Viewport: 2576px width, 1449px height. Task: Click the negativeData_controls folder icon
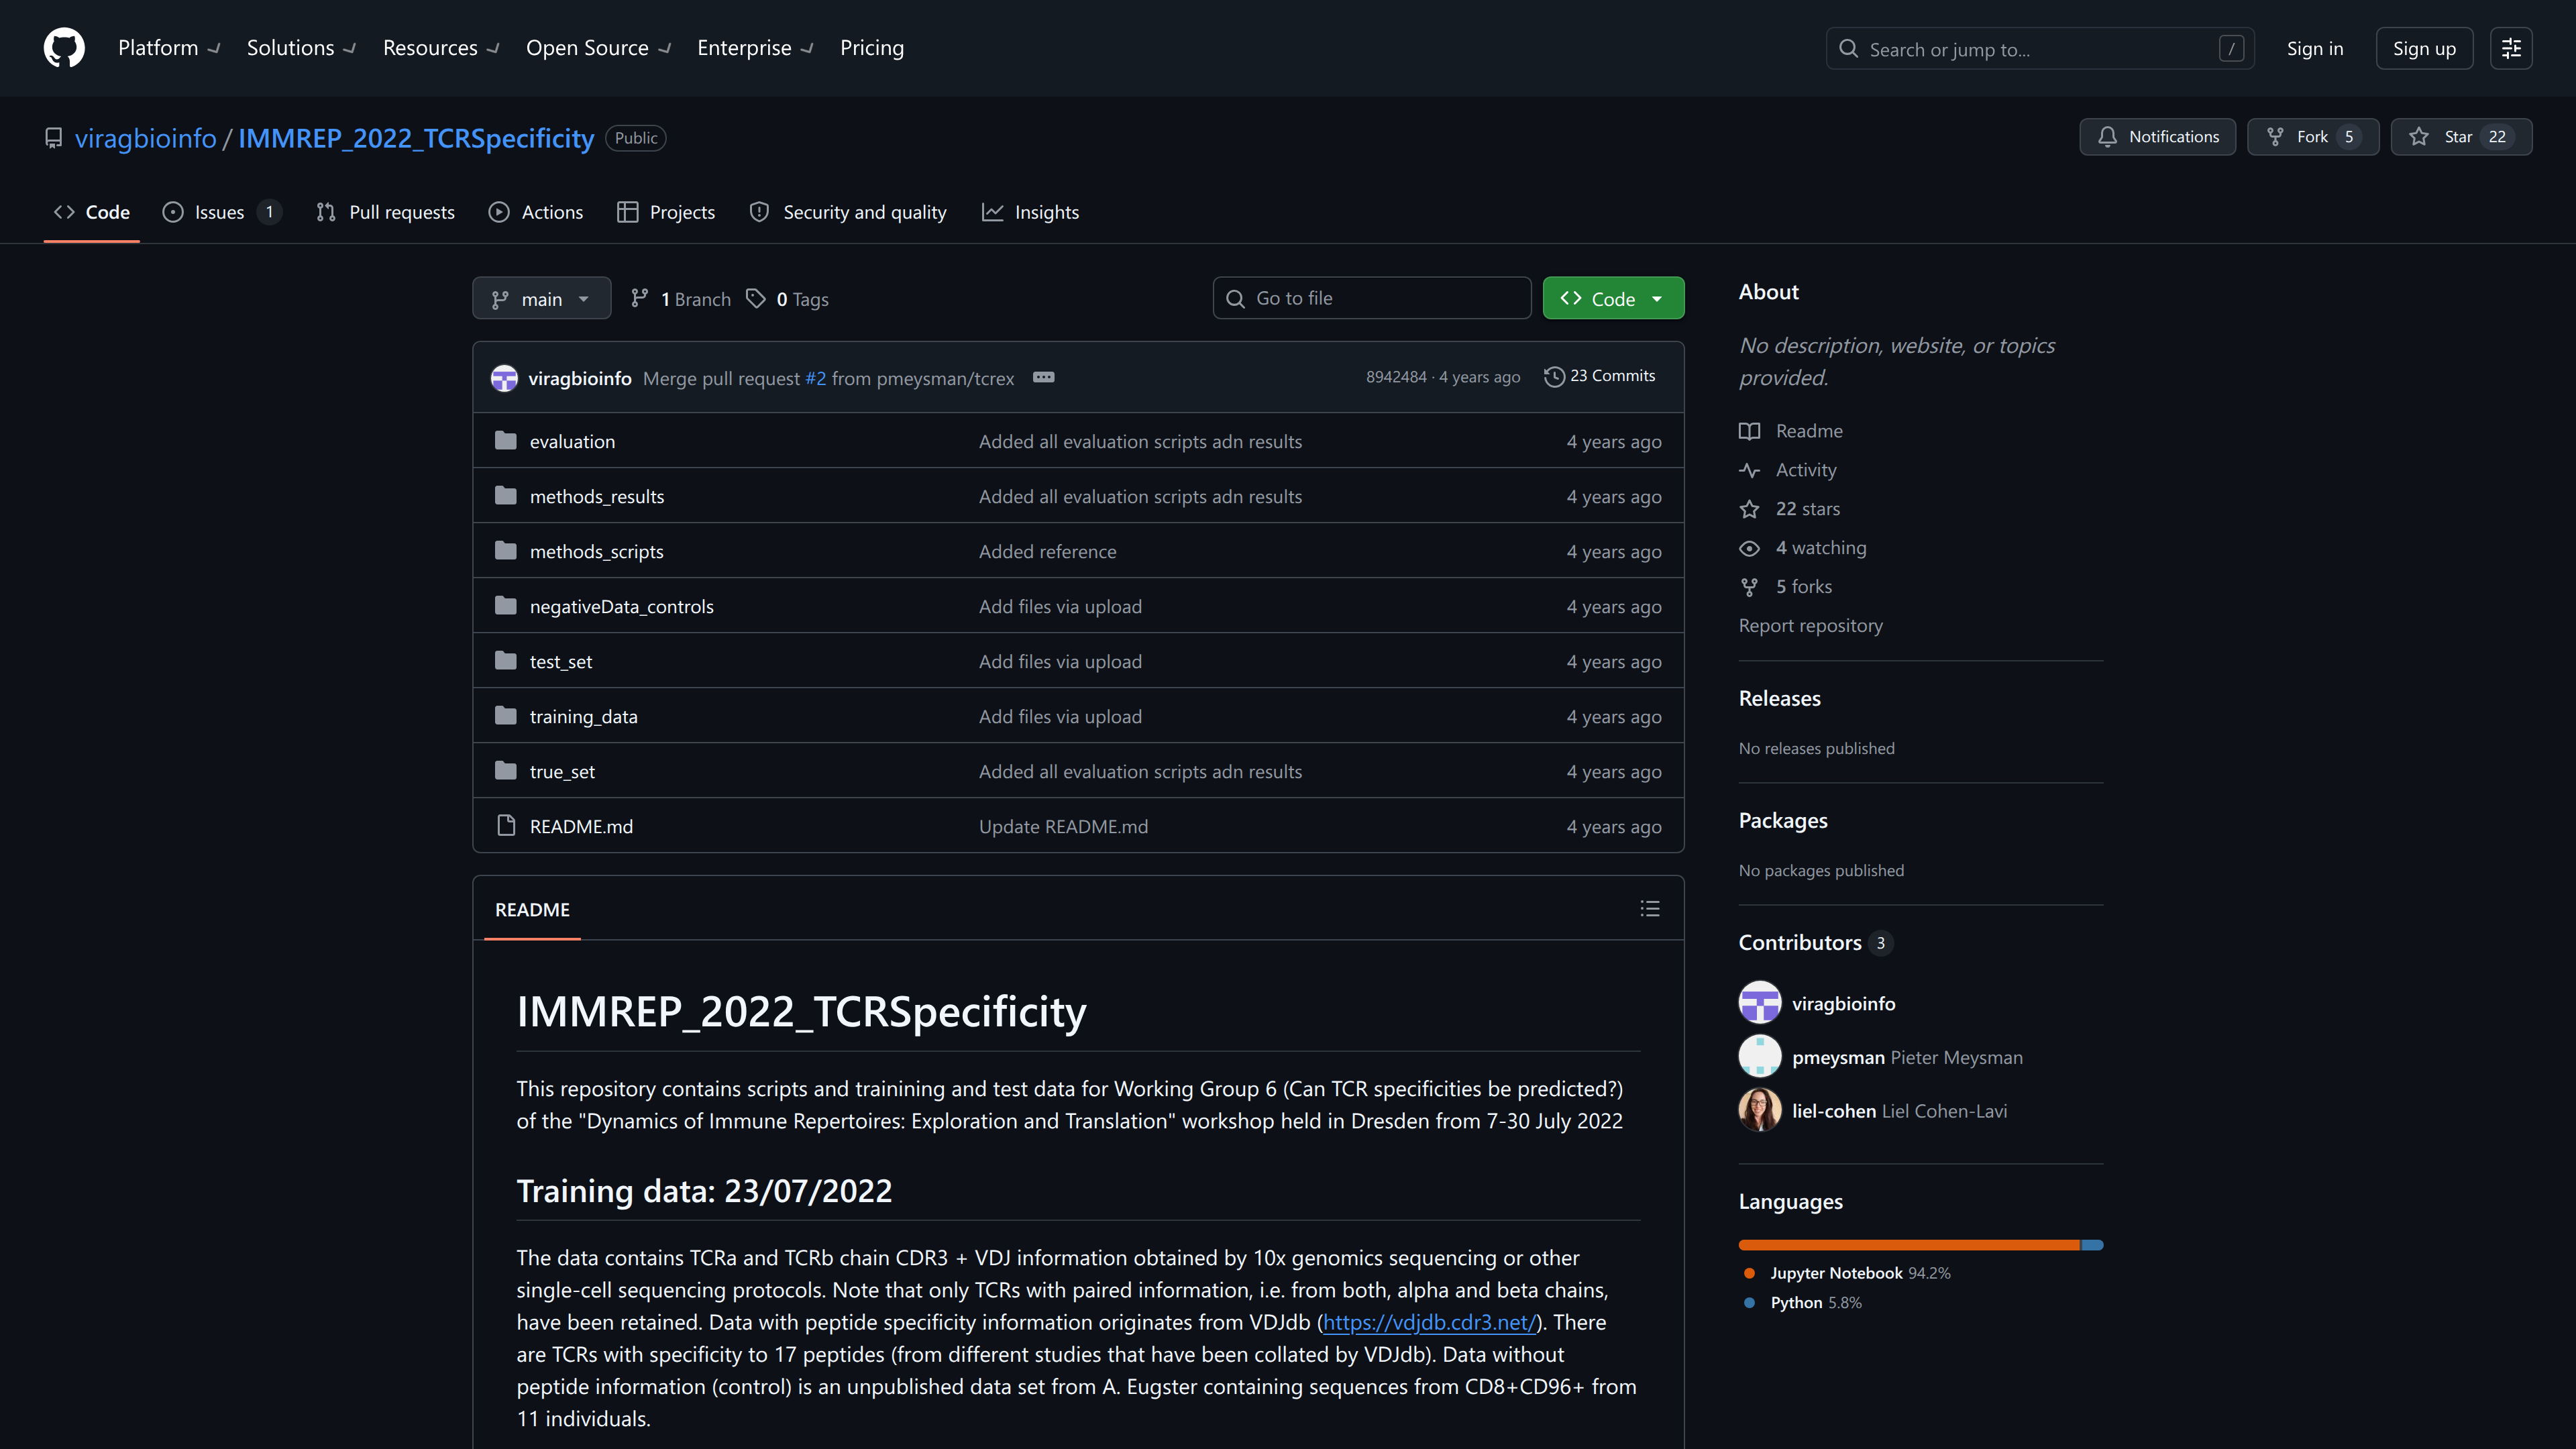506,606
